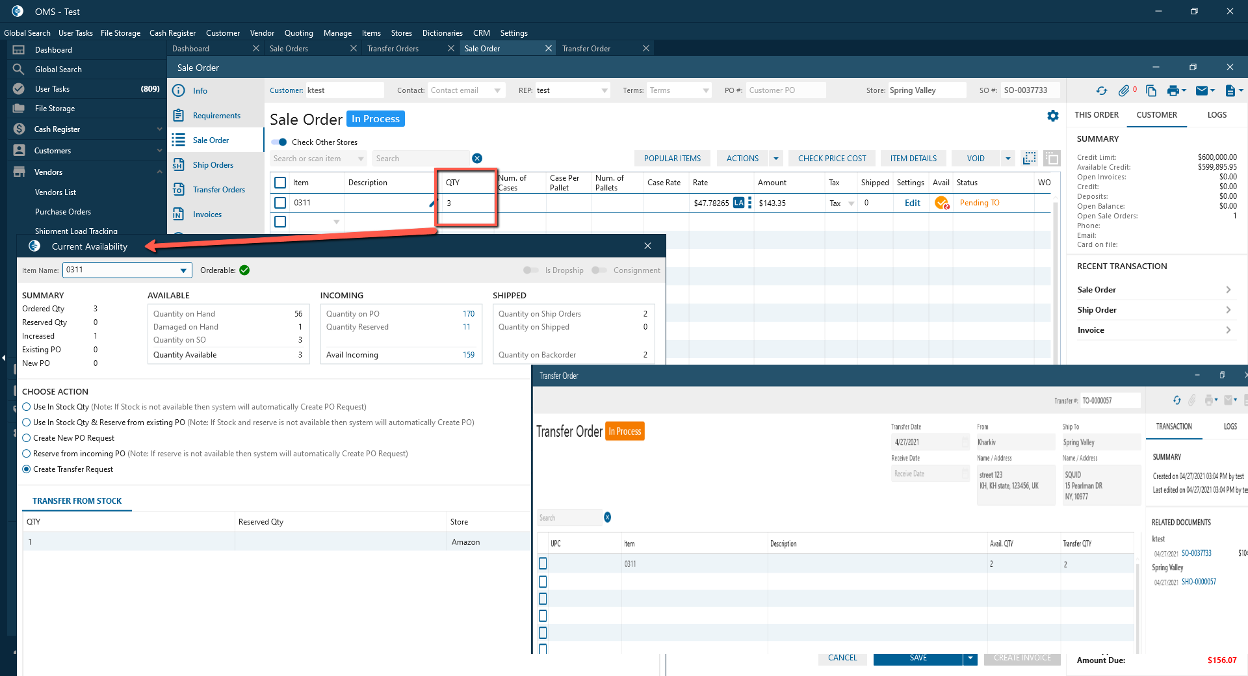Viewport: 1248px width, 676px height.
Task: Click the Dashboard icon in left sidebar
Action: coord(19,50)
